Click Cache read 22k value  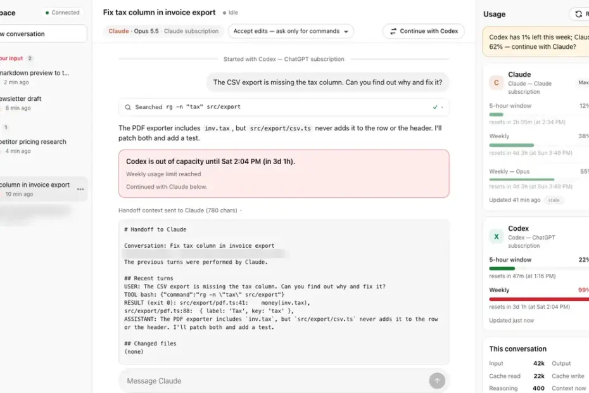(x=539, y=376)
